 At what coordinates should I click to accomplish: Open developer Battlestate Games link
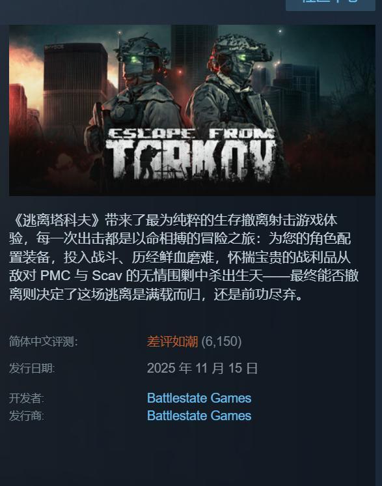[x=199, y=398]
